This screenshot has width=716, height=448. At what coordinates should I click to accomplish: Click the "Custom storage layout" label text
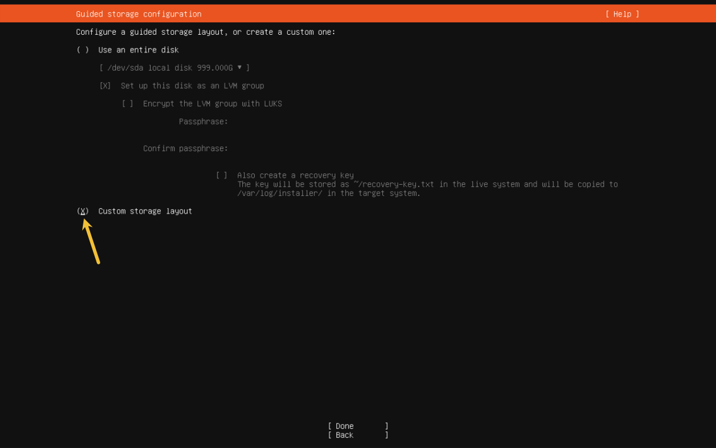pos(145,211)
